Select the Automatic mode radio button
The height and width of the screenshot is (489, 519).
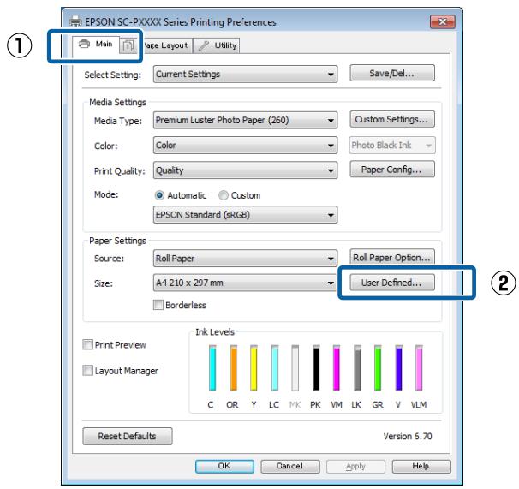(159, 195)
